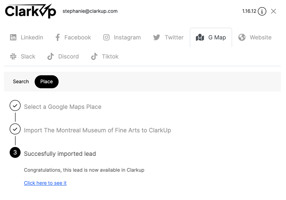286x200 pixels.
Task: Click the step 3 number circle
Action: point(15,152)
